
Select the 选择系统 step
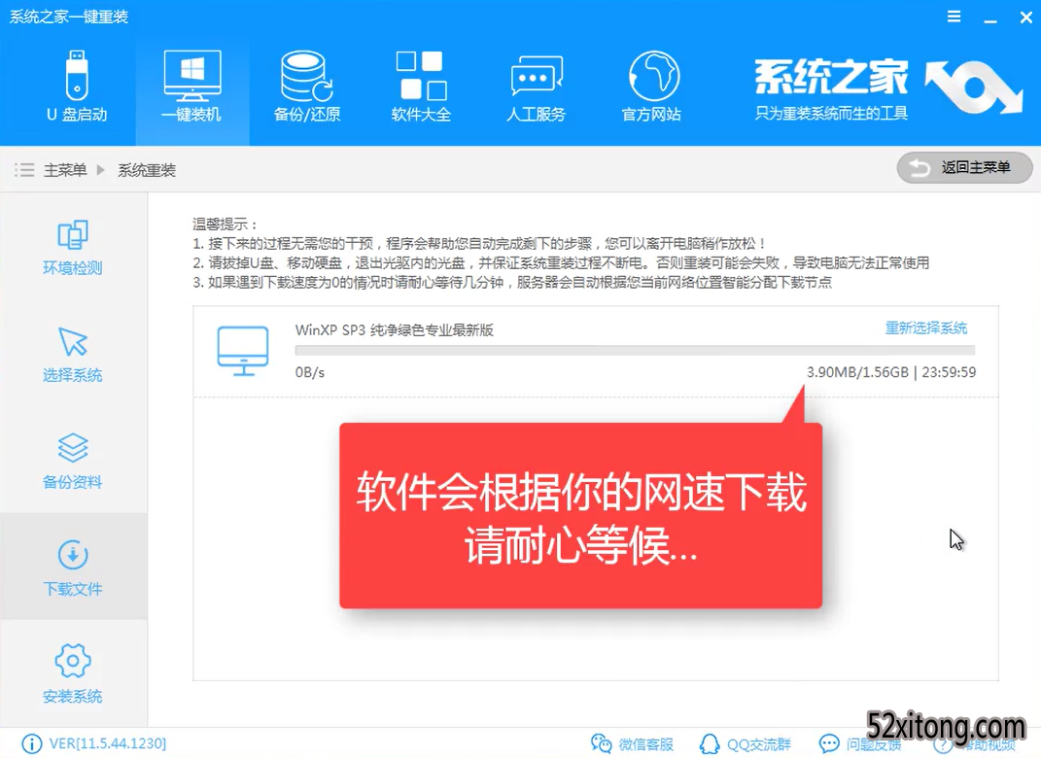[x=72, y=355]
